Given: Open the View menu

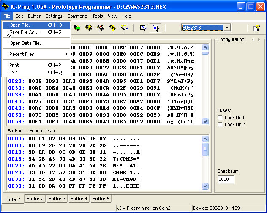Looking at the screenshot, I should pos(112,16).
